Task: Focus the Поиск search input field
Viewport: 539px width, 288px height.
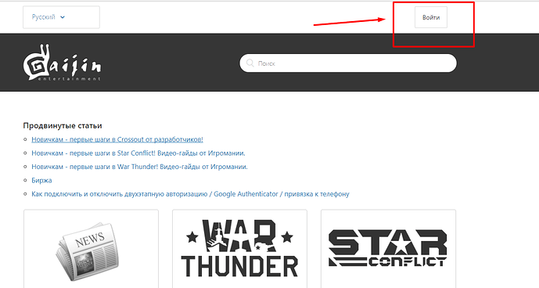Action: (348, 63)
